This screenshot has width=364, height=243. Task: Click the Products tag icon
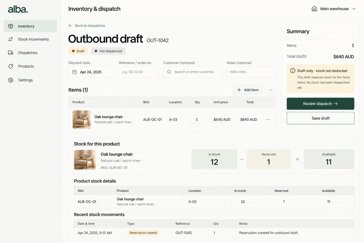click(11, 66)
